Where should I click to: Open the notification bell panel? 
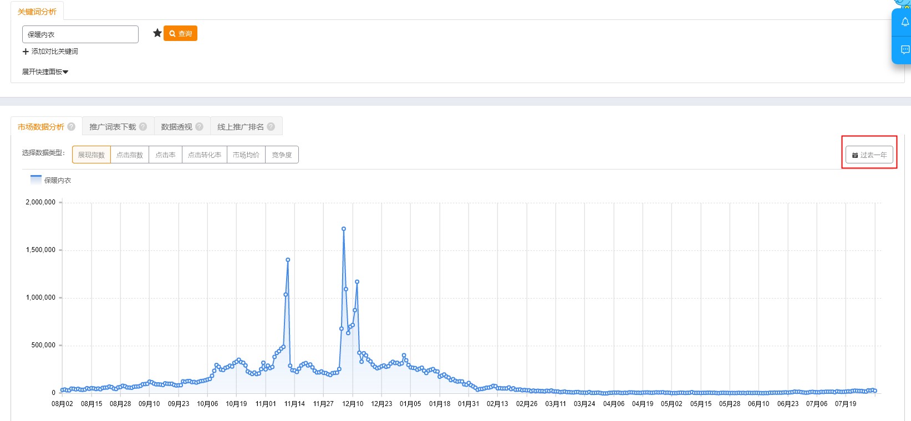point(905,22)
